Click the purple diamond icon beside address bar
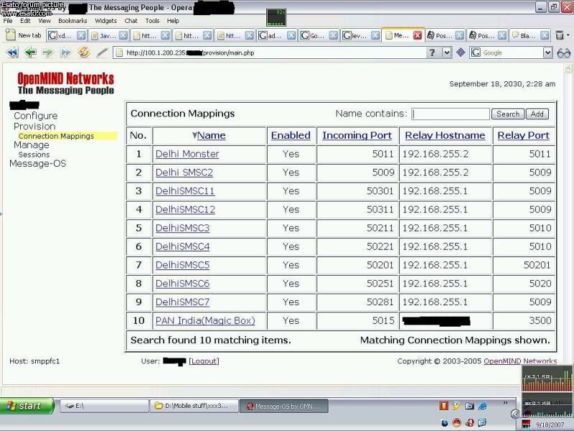The height and width of the screenshot is (431, 574). coord(461,52)
